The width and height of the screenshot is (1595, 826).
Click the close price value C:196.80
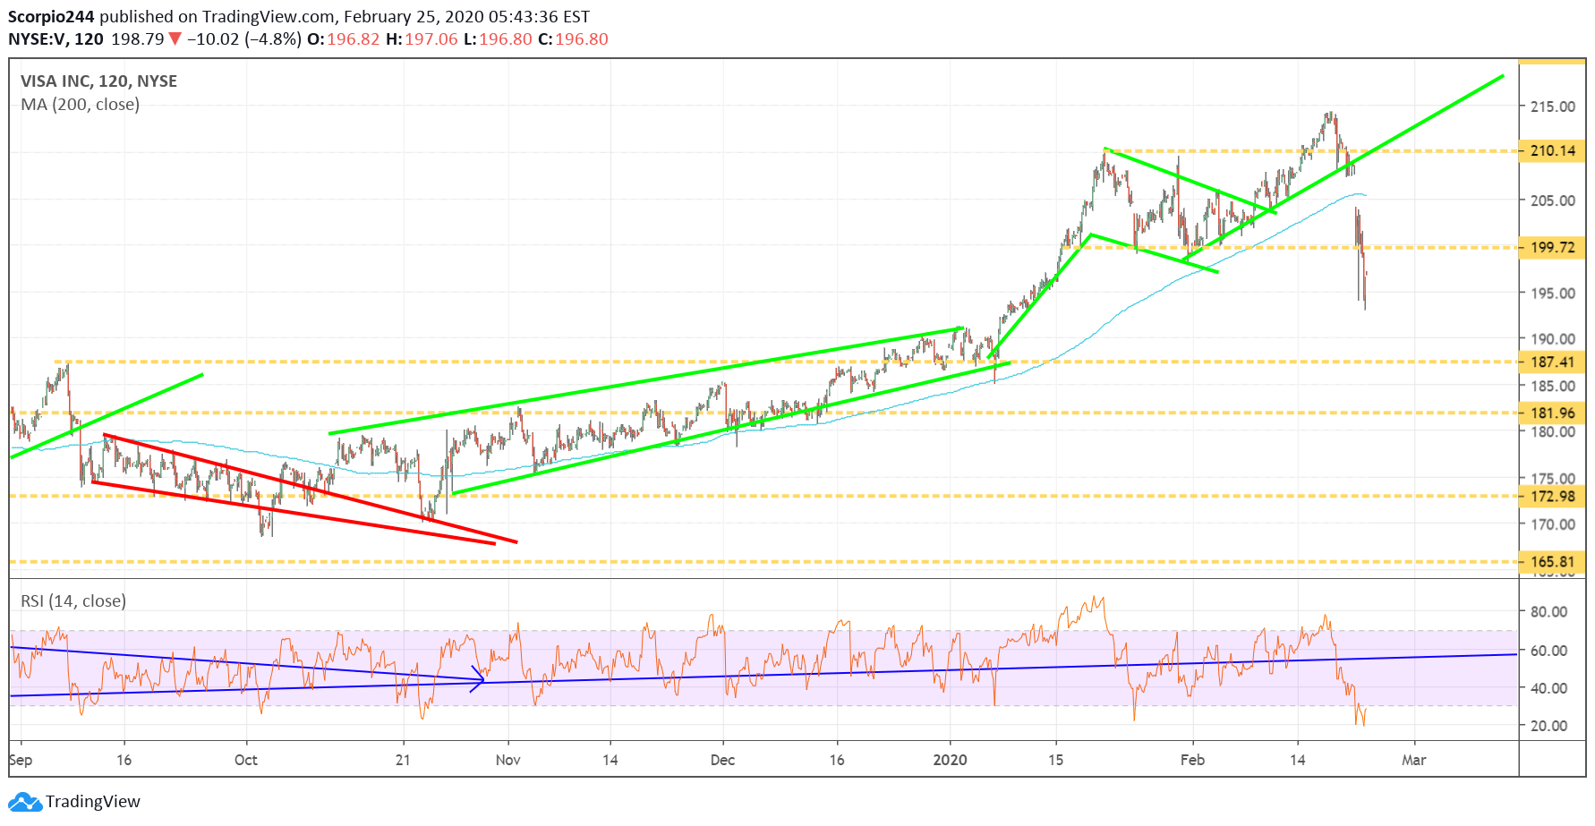[x=573, y=39]
